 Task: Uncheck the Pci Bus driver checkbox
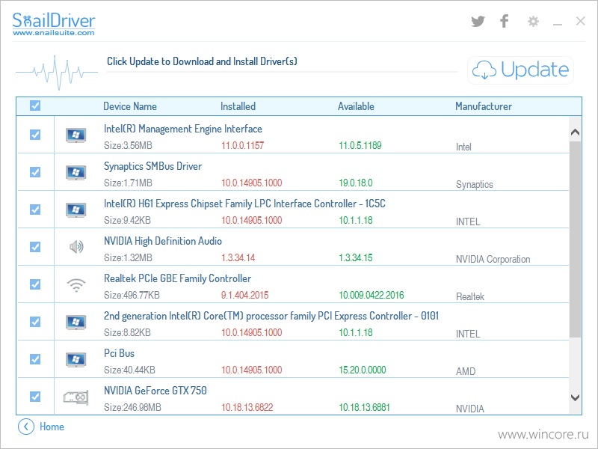tap(35, 359)
